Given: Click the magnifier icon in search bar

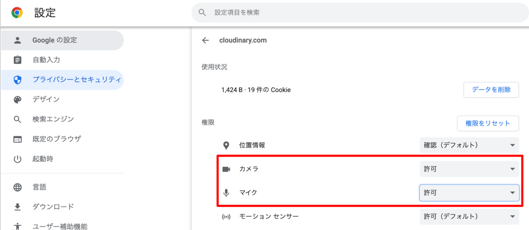Looking at the screenshot, I should (202, 13).
